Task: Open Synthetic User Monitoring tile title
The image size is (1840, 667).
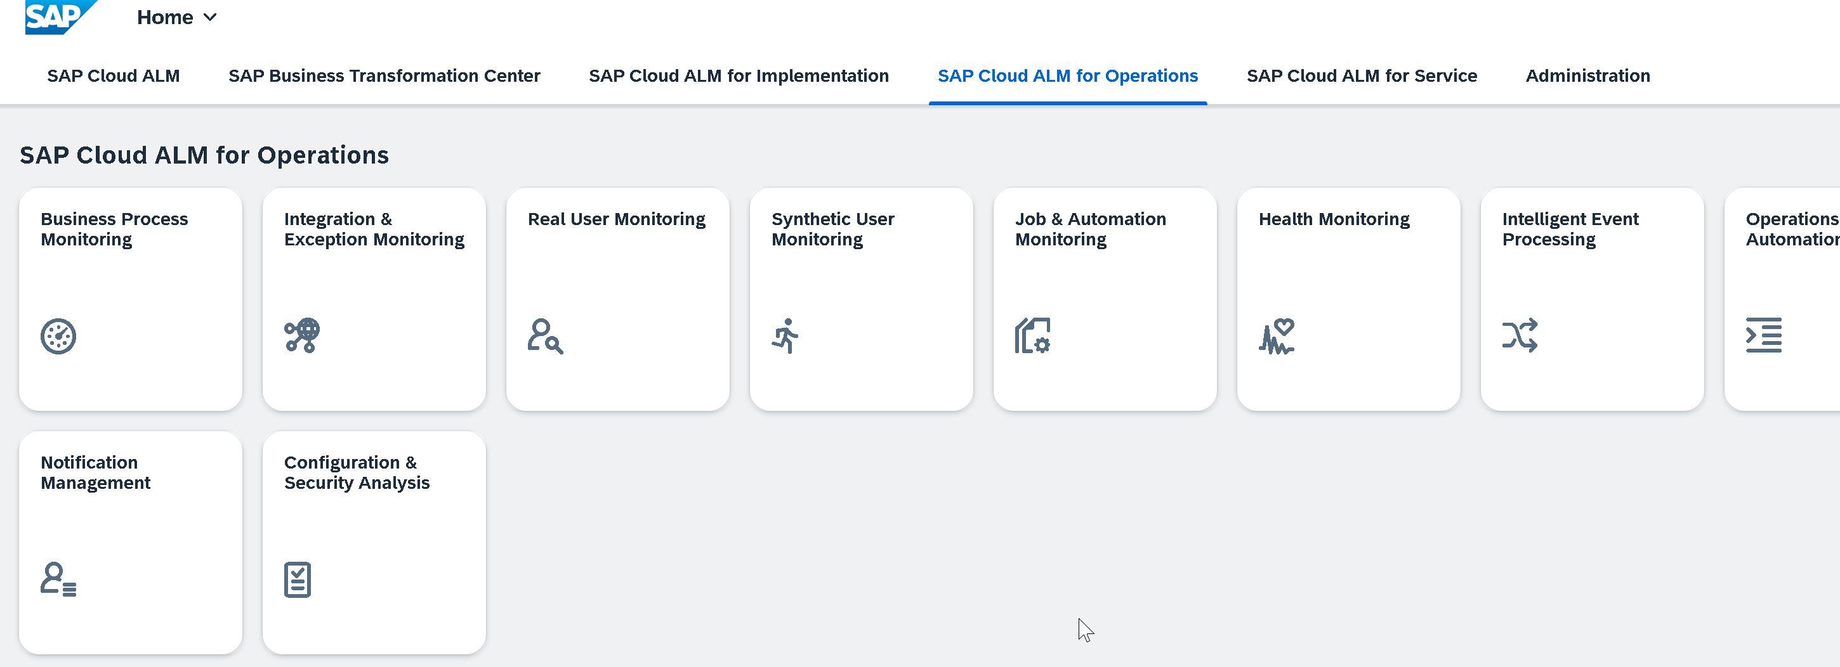Action: coord(833,230)
